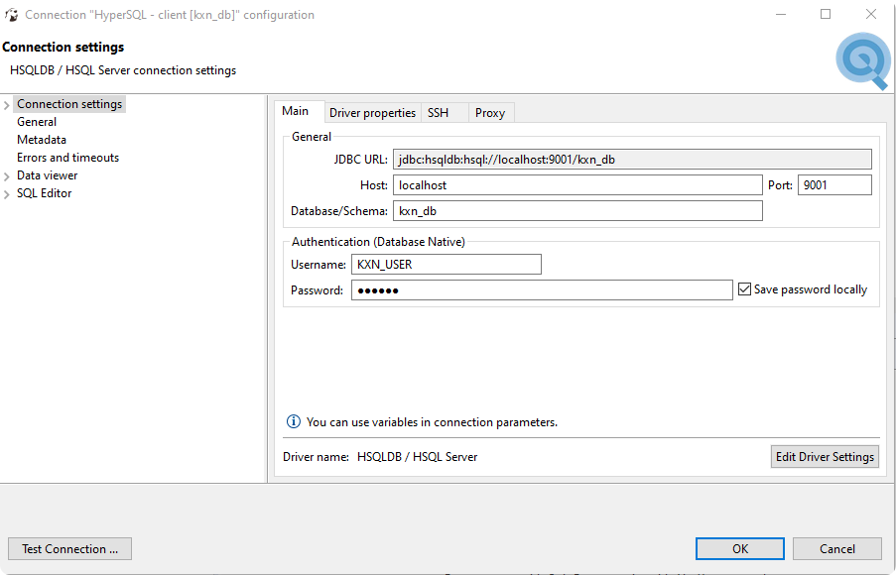
Task: Click the JDBC URL field
Action: pyautogui.click(x=632, y=160)
